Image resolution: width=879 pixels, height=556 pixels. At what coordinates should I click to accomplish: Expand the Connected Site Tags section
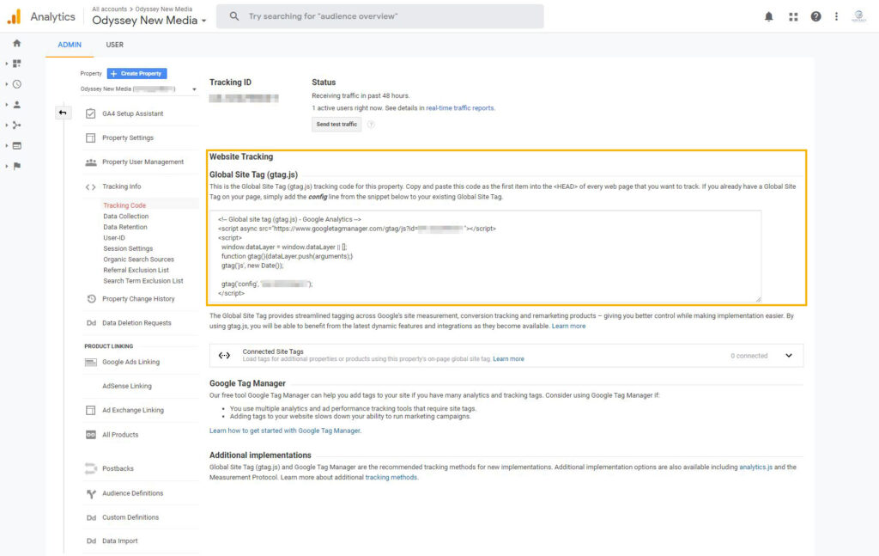(789, 356)
